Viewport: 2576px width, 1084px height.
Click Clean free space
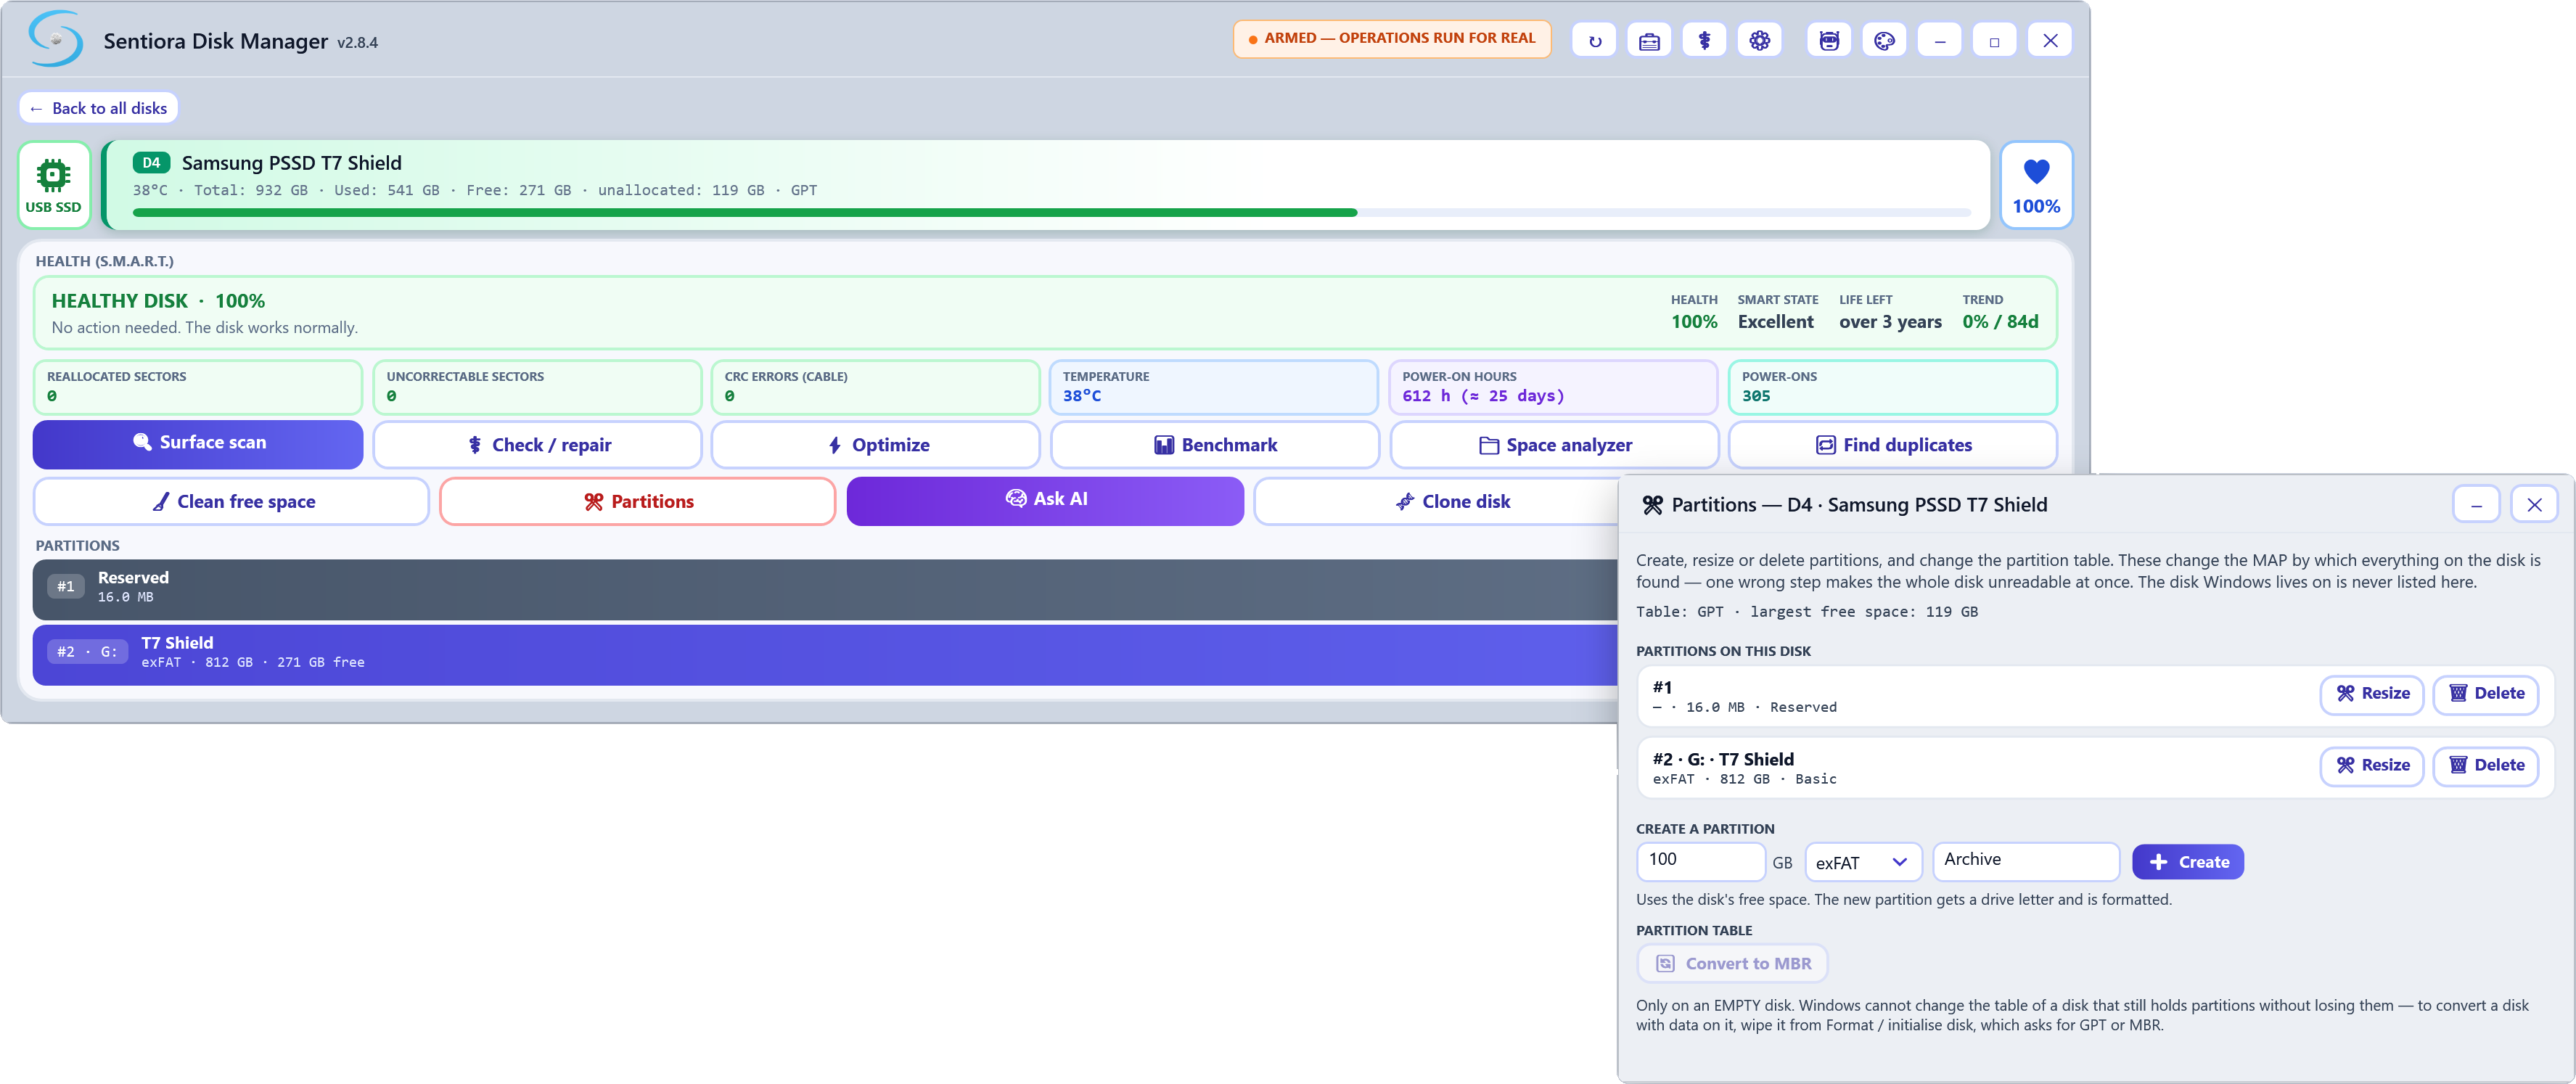[231, 501]
